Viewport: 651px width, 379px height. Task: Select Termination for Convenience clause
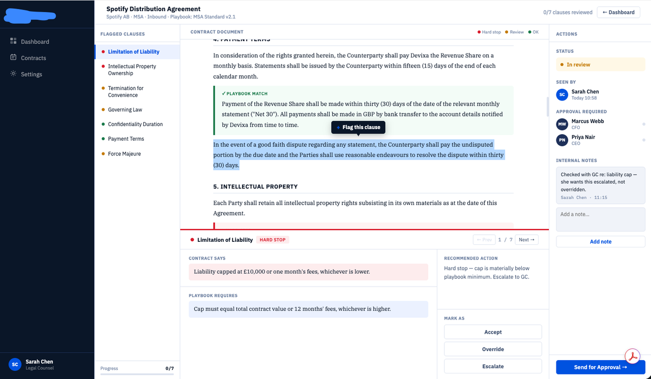(x=137, y=91)
